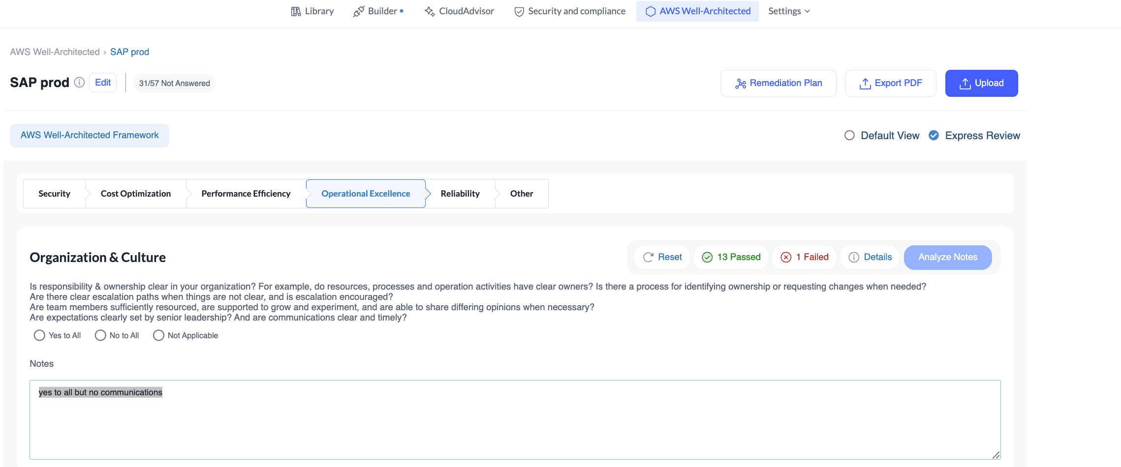Select the Operational Excellence tab

pyautogui.click(x=366, y=194)
